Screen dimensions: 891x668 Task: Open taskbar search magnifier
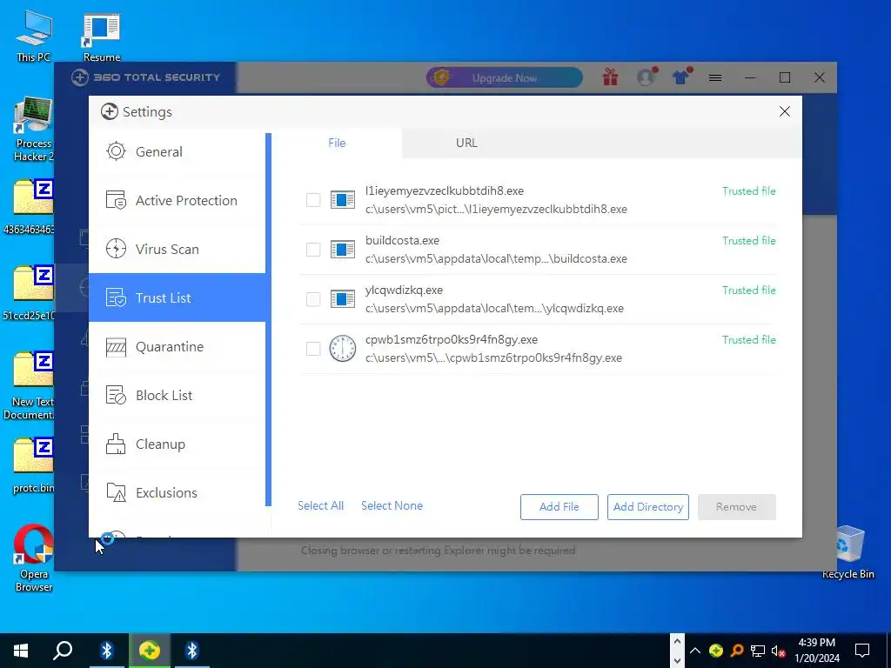(63, 651)
